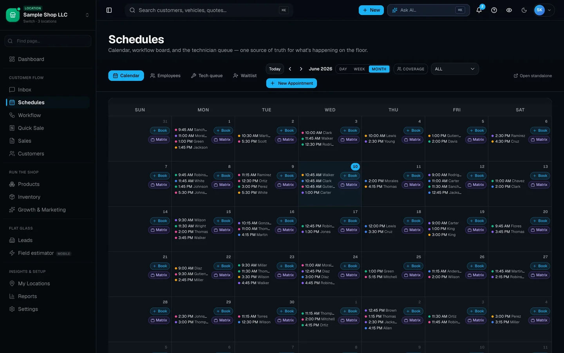The width and height of the screenshot is (564, 353).
Task: Open 2:30 PM Young appointment
Action: coord(380,142)
